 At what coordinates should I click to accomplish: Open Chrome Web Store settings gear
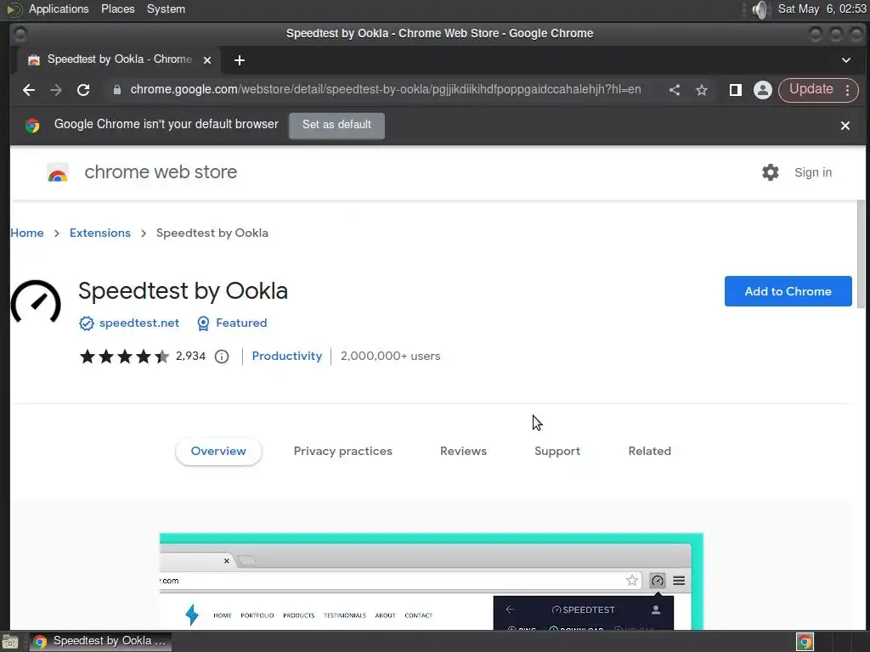click(770, 172)
